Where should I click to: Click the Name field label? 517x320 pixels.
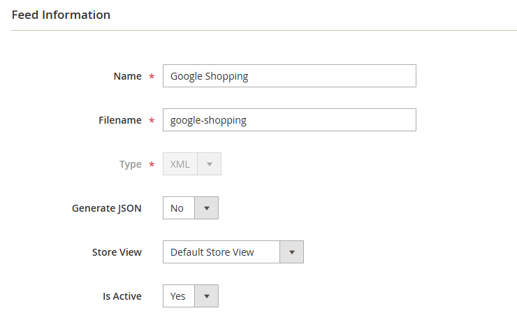tap(127, 76)
